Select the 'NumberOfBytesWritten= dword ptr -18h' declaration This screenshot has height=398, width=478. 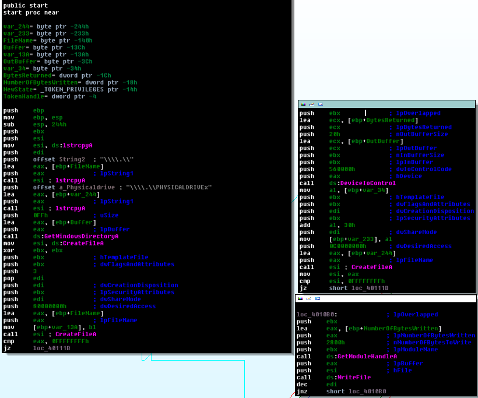70,83
